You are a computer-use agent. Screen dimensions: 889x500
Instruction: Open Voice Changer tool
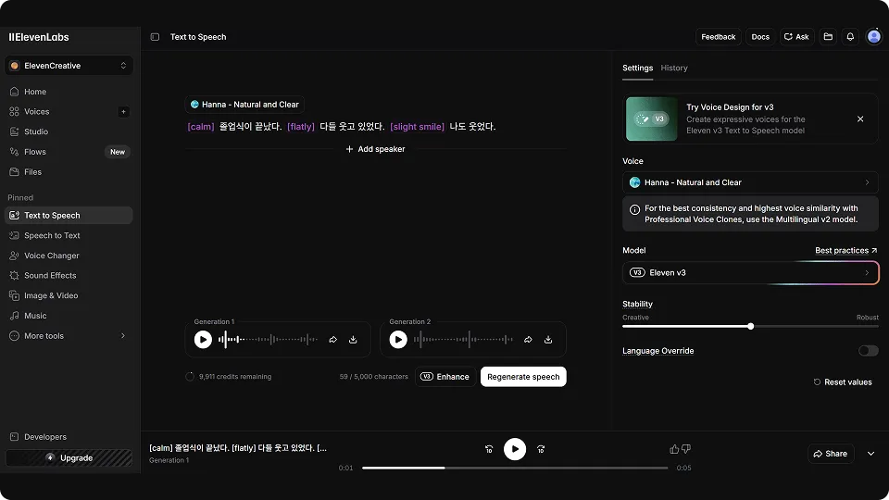point(69,256)
